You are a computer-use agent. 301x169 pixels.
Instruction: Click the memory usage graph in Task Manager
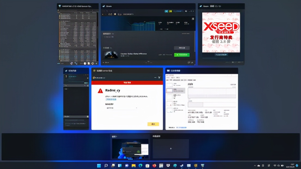tap(212, 93)
